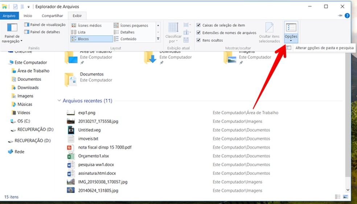Viewport: 357px width, 204px height.
Task: Open Orçamento1.xlsx Excel file
Action: pyautogui.click(x=93, y=156)
